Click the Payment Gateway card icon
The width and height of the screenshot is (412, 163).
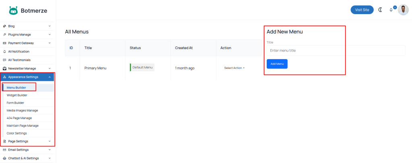(x=4, y=43)
